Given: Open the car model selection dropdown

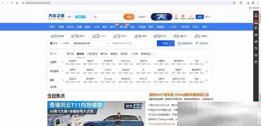Looking at the screenshot, I should pyautogui.click(x=133, y=43).
